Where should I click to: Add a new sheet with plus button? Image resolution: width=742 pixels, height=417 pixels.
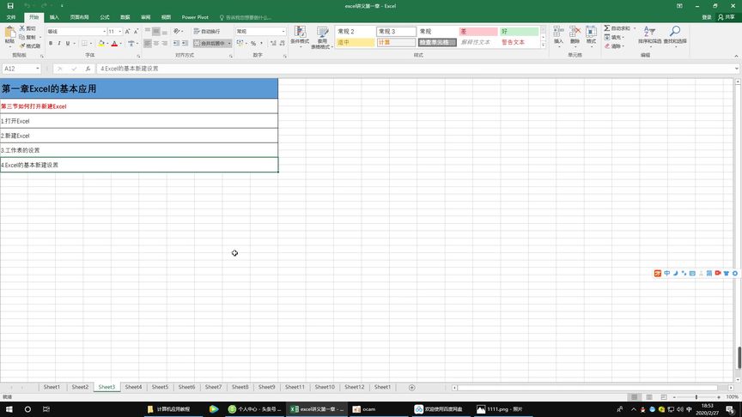click(x=411, y=387)
